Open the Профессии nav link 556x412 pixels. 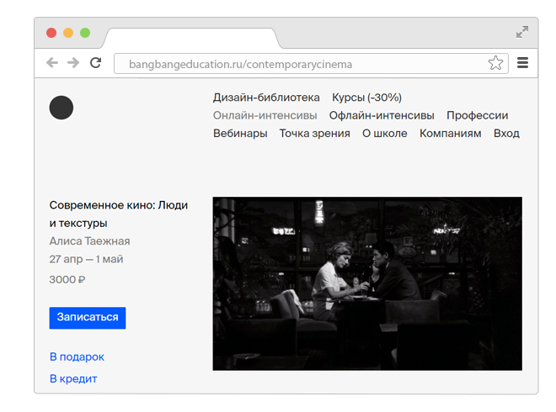[x=478, y=115]
